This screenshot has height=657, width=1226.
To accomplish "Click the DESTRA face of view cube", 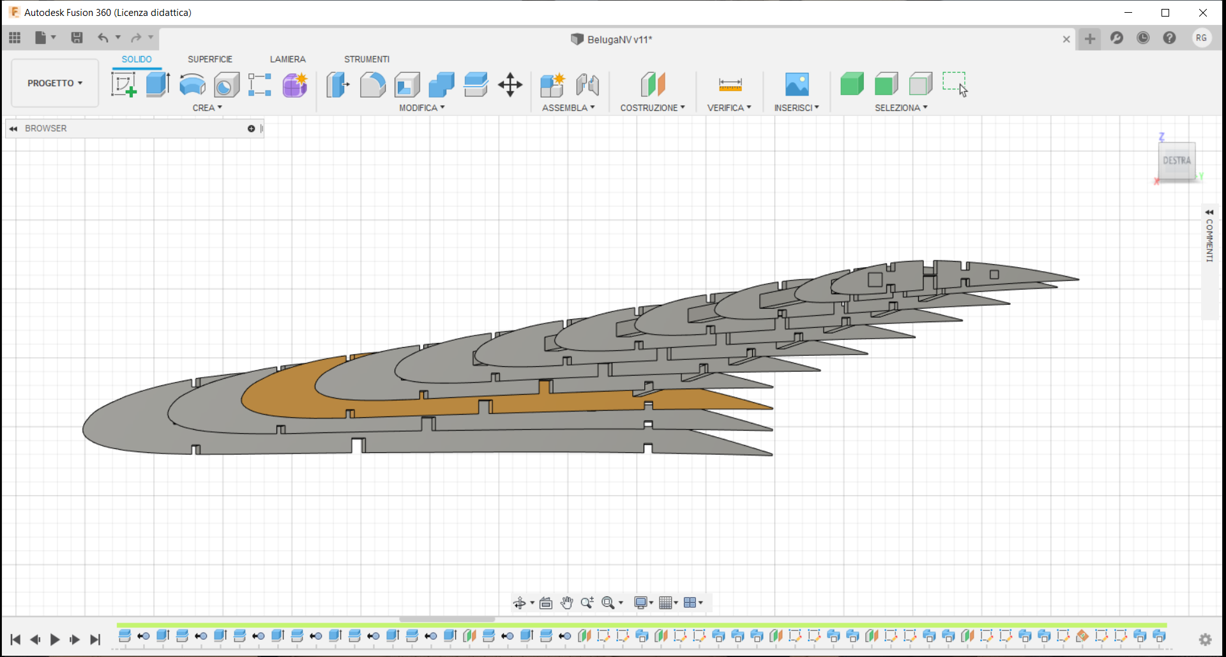I will click(1176, 161).
